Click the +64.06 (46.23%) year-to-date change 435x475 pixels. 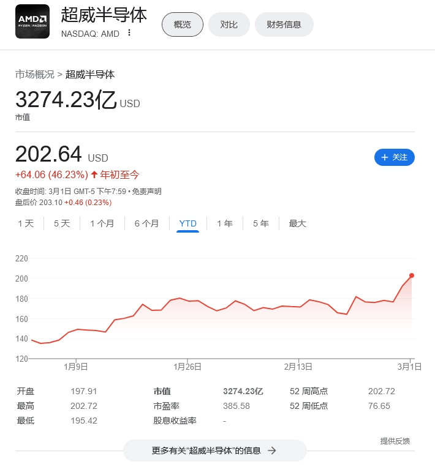(x=52, y=175)
